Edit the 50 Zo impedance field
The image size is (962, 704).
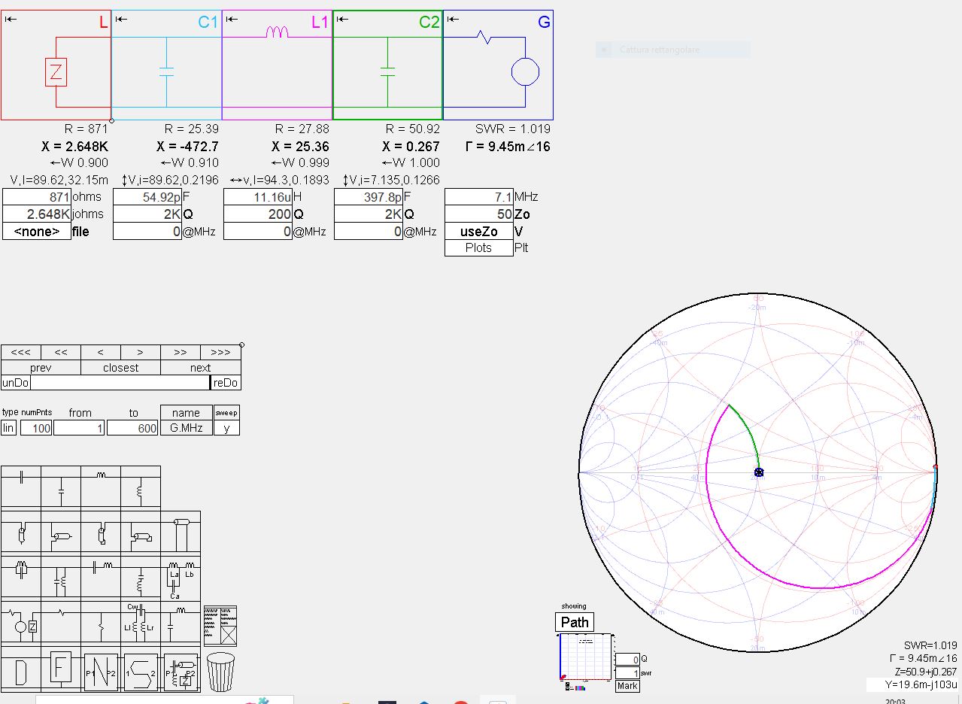click(479, 214)
